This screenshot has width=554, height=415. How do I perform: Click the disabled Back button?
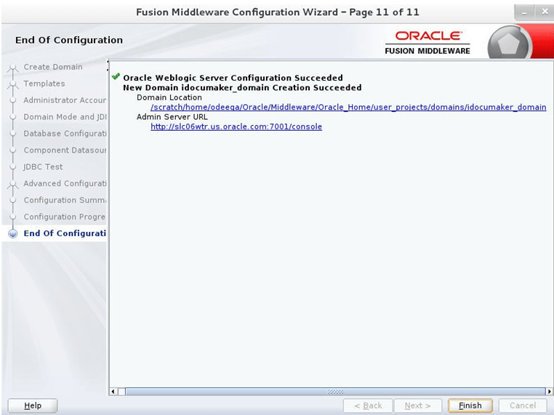coord(368,406)
